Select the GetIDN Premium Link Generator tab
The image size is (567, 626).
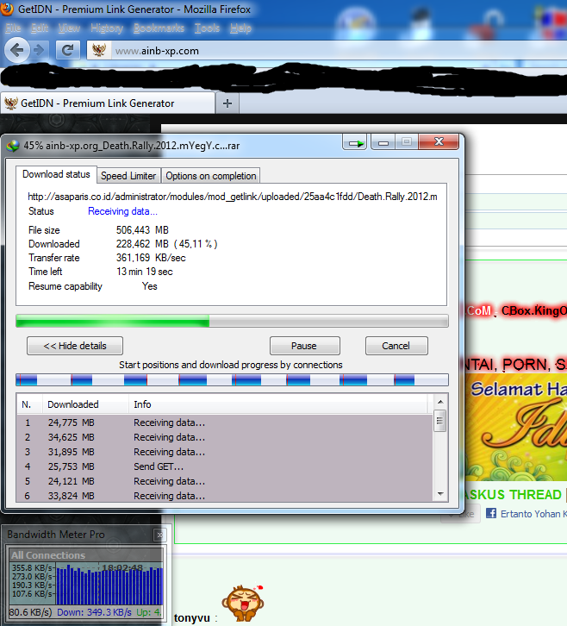pyautogui.click(x=108, y=103)
